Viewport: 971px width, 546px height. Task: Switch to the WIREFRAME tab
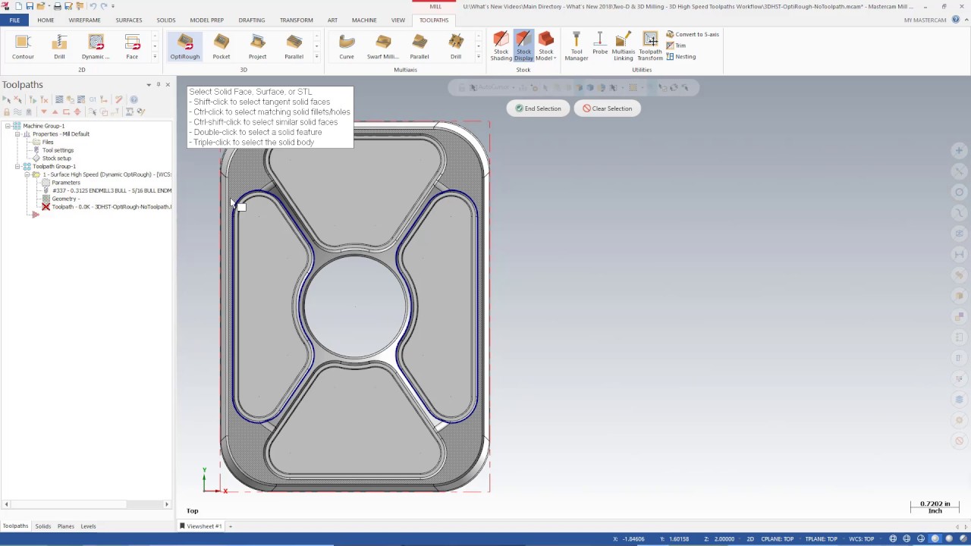click(84, 20)
